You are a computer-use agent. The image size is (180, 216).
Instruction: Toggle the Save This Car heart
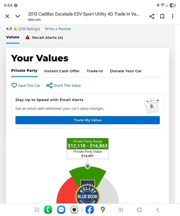tap(14, 85)
